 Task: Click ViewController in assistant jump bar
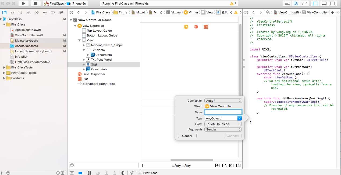[x=315, y=12]
